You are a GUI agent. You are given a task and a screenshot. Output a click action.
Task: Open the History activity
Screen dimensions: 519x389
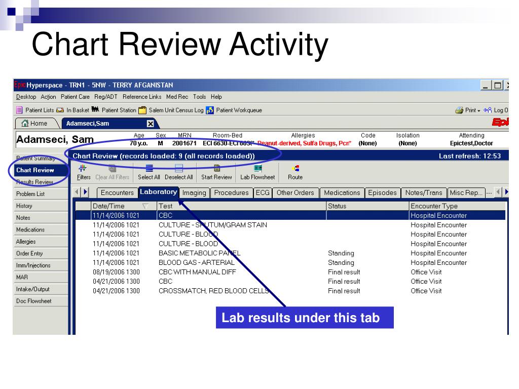41,206
